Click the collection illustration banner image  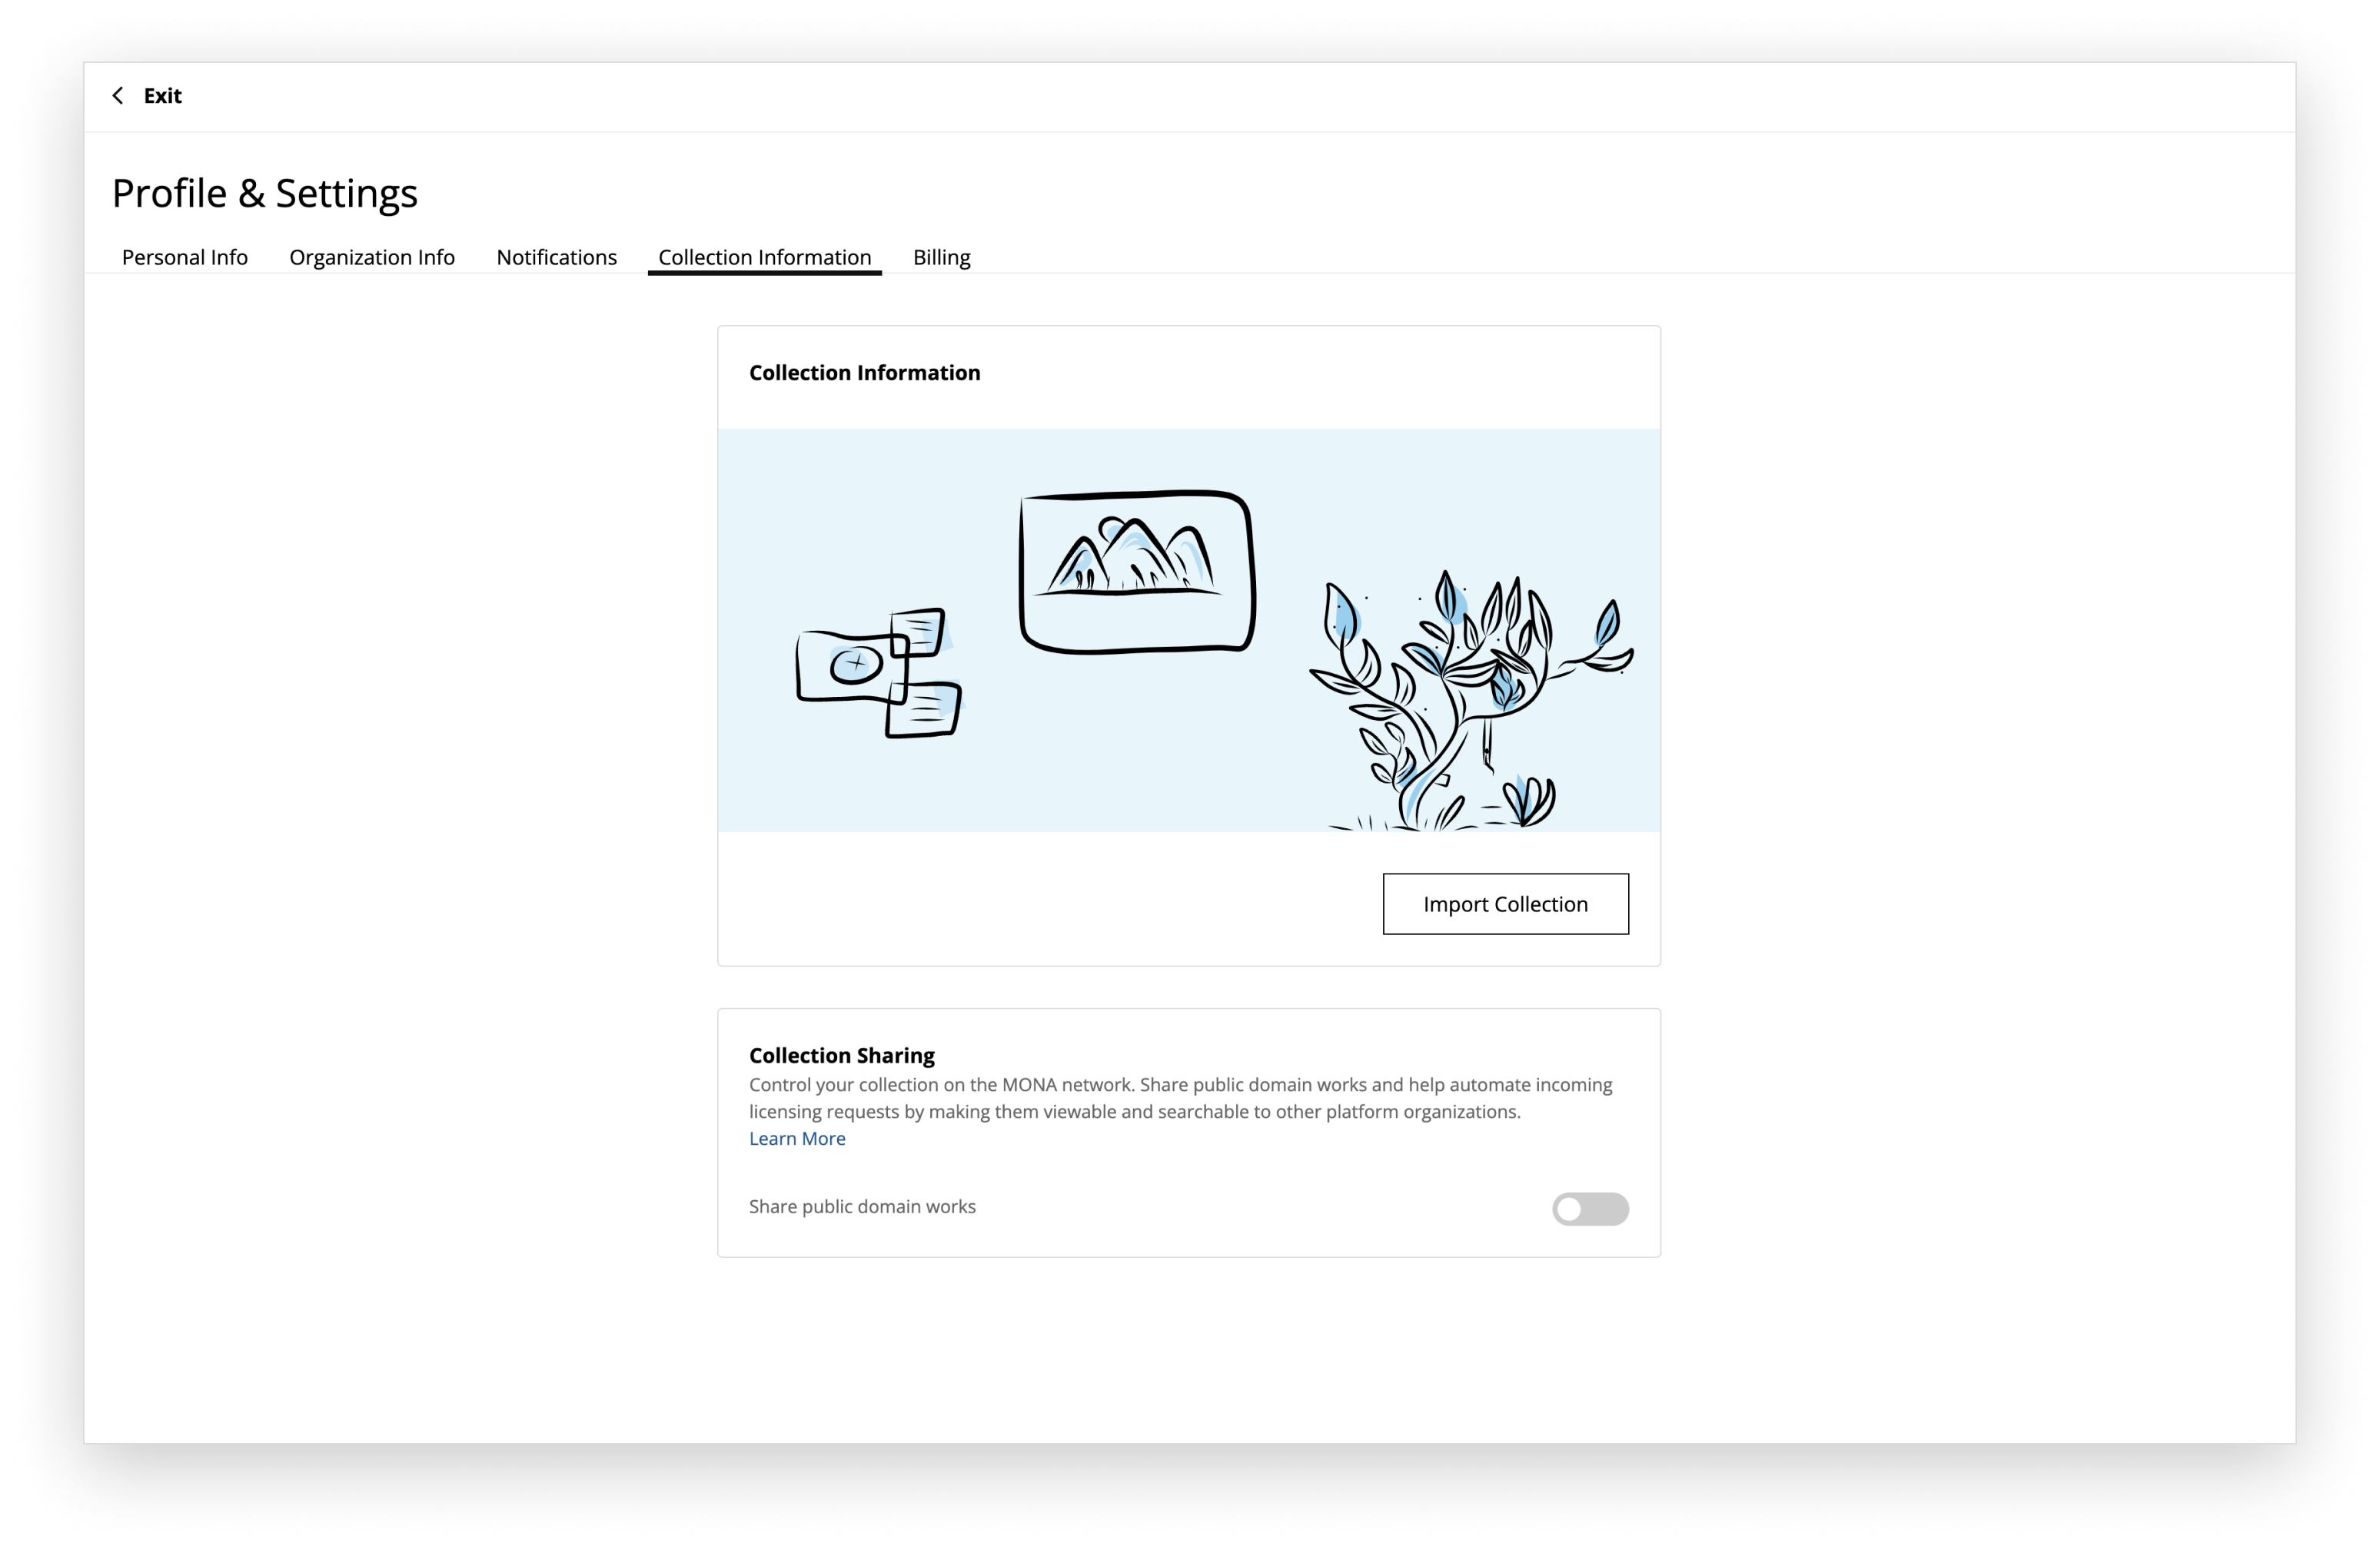[x=1189, y=631]
